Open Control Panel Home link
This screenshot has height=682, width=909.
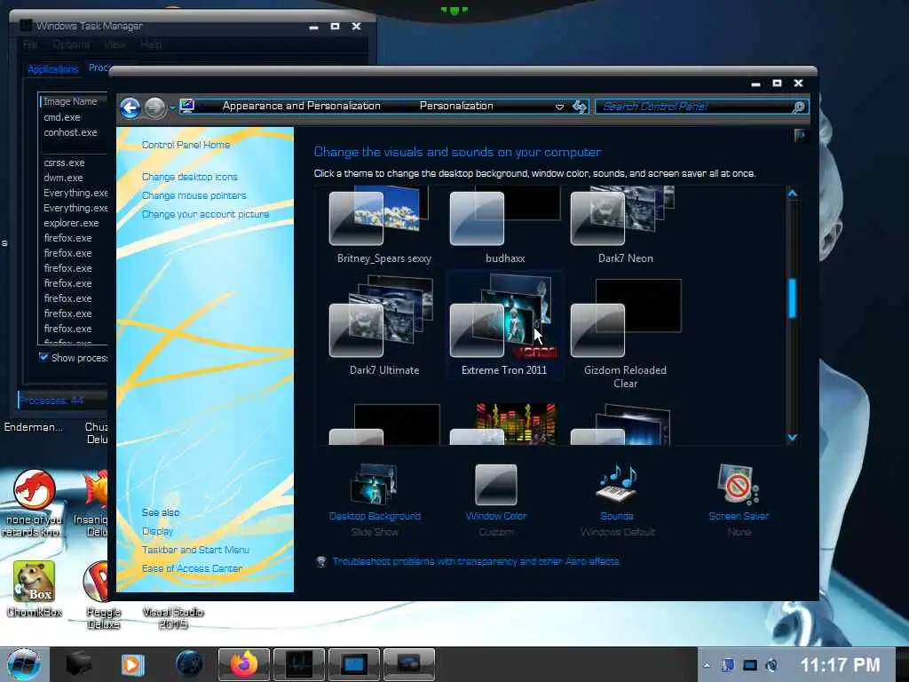coord(186,145)
